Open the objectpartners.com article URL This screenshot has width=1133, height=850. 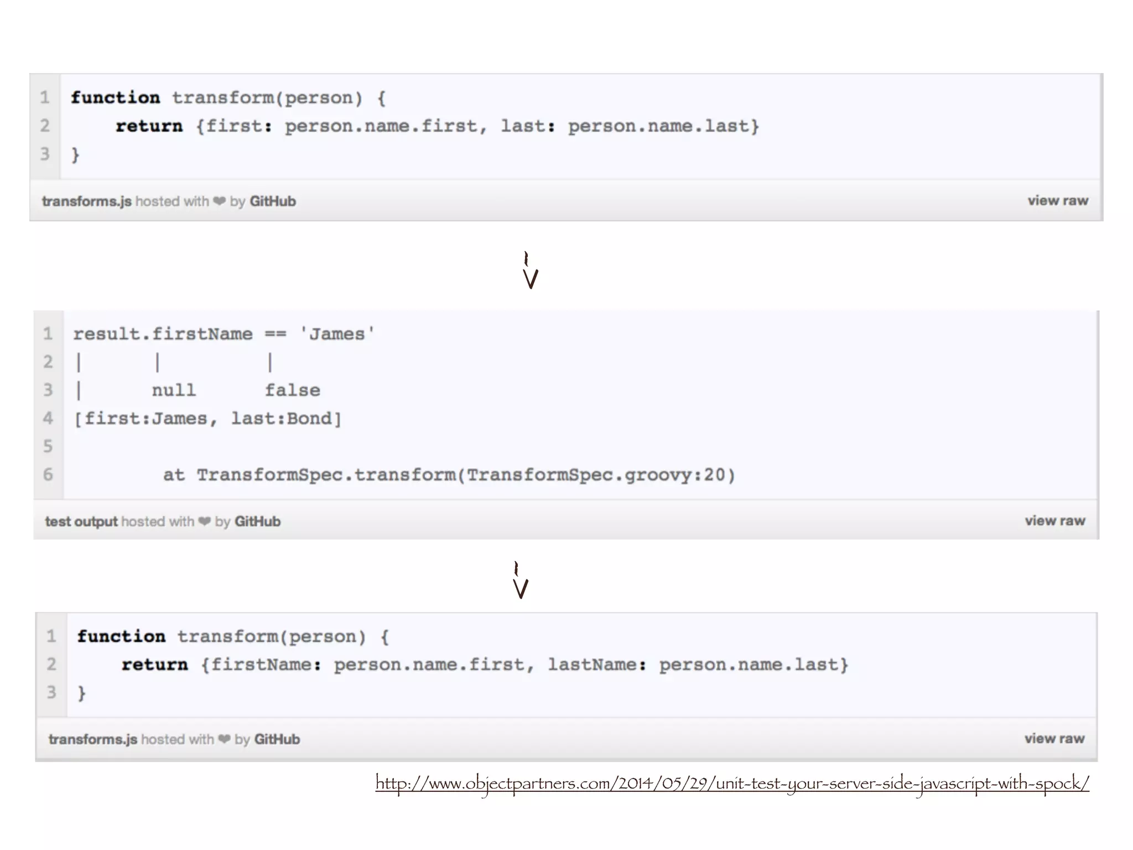tap(732, 784)
